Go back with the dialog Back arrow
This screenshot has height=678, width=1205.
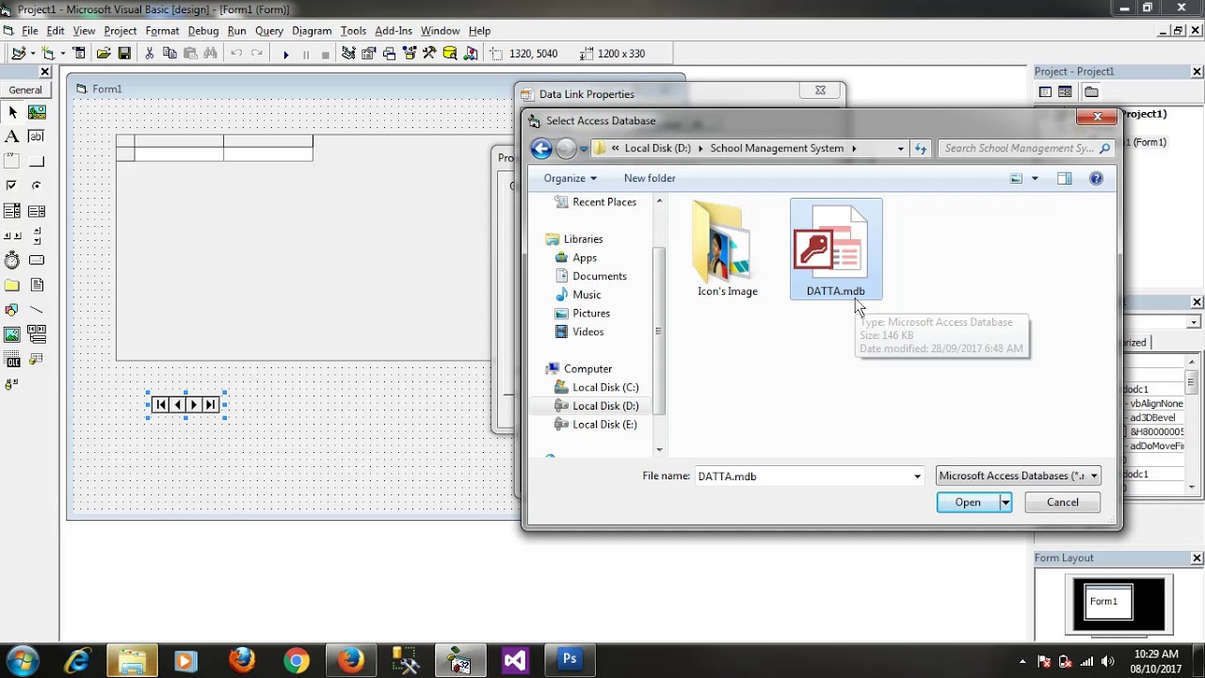tap(541, 148)
